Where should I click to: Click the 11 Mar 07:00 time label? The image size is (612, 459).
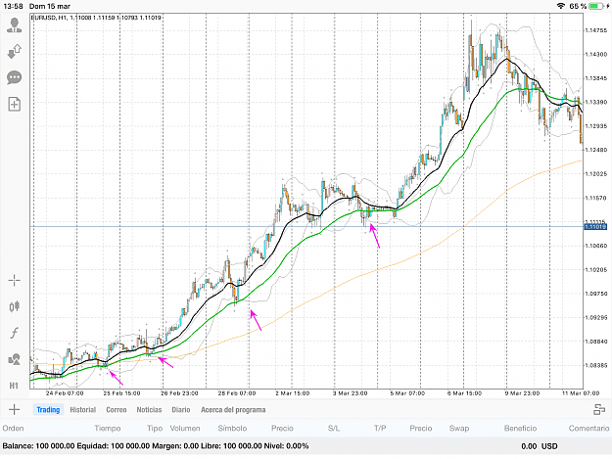pos(581,393)
